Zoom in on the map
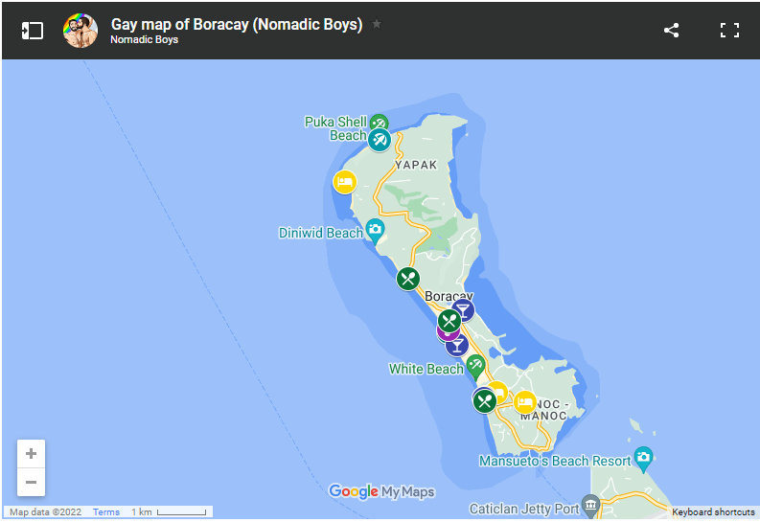 (31, 454)
